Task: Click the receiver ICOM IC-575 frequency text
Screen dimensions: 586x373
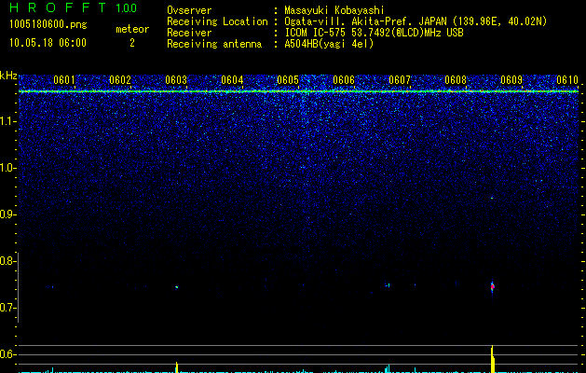Action: pyautogui.click(x=374, y=33)
